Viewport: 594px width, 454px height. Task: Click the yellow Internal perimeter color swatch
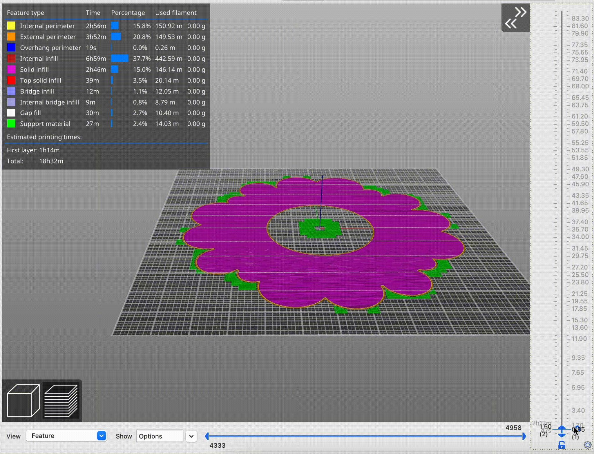[11, 25]
